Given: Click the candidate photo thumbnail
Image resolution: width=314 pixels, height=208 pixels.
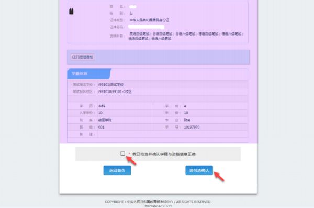Looking at the screenshot, I should pos(71,11).
